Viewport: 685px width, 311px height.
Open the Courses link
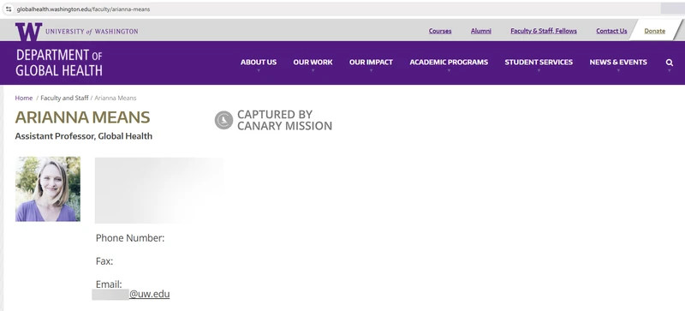pos(440,31)
